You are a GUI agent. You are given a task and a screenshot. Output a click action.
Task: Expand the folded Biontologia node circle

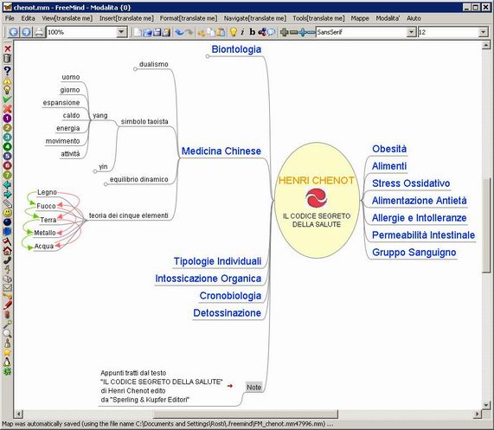pyautogui.click(x=208, y=56)
